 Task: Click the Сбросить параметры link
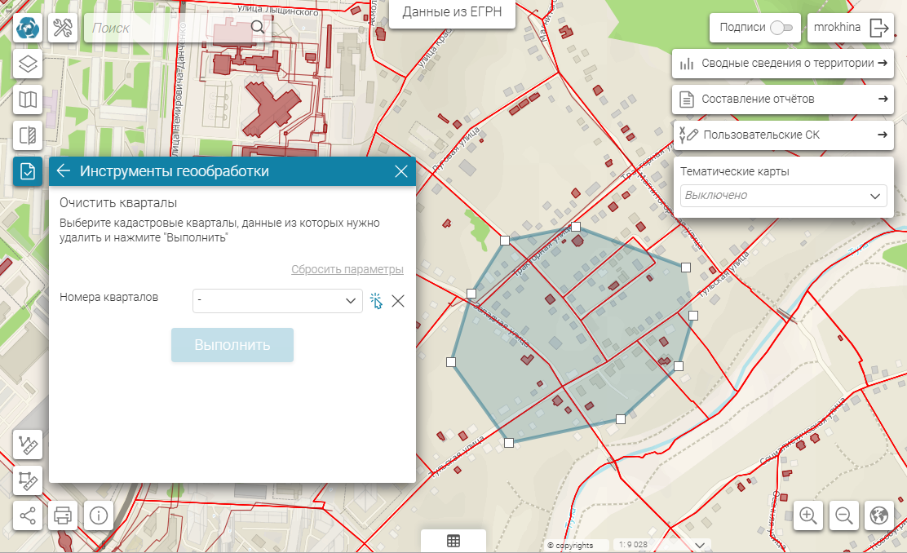click(347, 270)
